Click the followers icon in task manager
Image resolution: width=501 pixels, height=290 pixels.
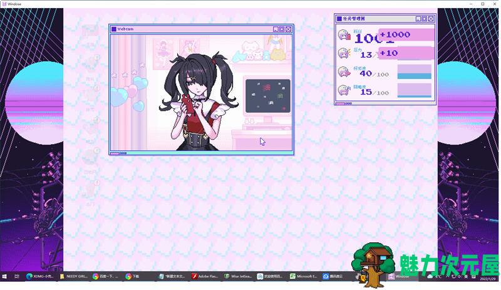[344, 35]
